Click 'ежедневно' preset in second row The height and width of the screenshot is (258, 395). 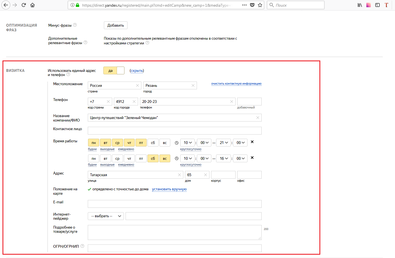pyautogui.click(x=126, y=165)
